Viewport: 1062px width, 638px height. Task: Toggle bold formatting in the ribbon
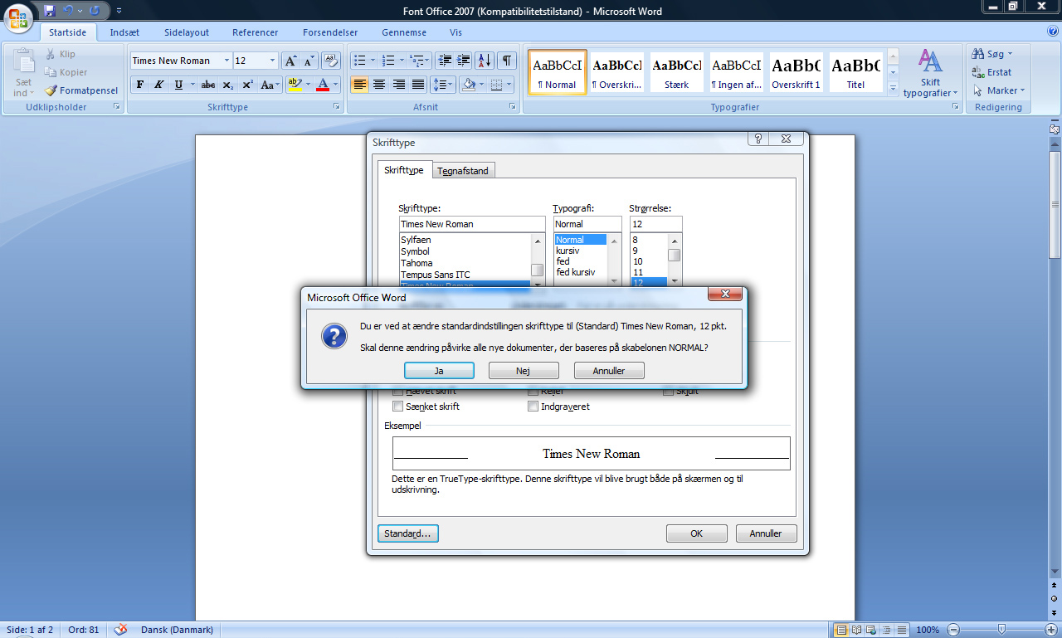coord(139,85)
